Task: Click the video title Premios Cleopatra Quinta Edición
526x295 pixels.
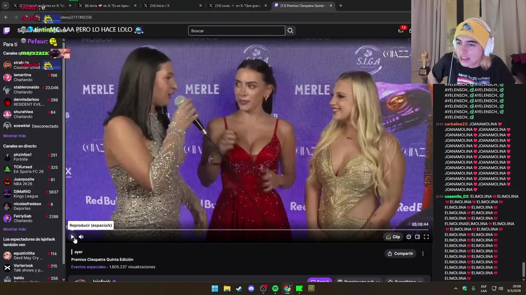Action: click(x=102, y=260)
